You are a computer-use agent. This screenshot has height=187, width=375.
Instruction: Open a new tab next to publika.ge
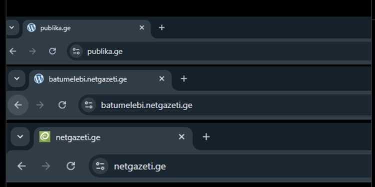(161, 27)
